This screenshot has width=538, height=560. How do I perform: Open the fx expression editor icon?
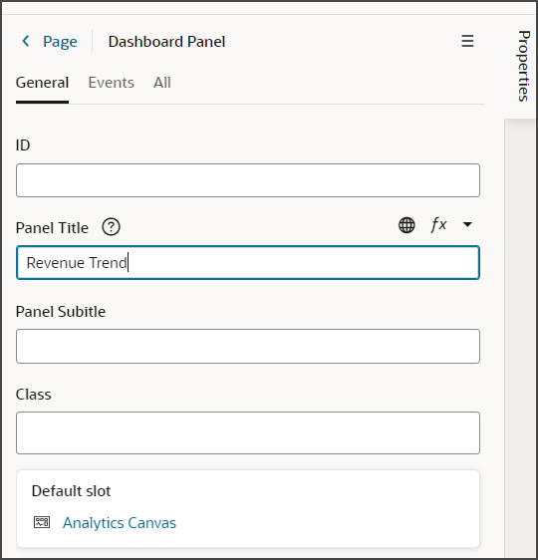438,225
